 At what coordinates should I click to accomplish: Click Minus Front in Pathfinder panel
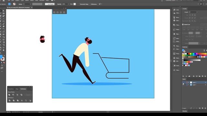(13, 95)
